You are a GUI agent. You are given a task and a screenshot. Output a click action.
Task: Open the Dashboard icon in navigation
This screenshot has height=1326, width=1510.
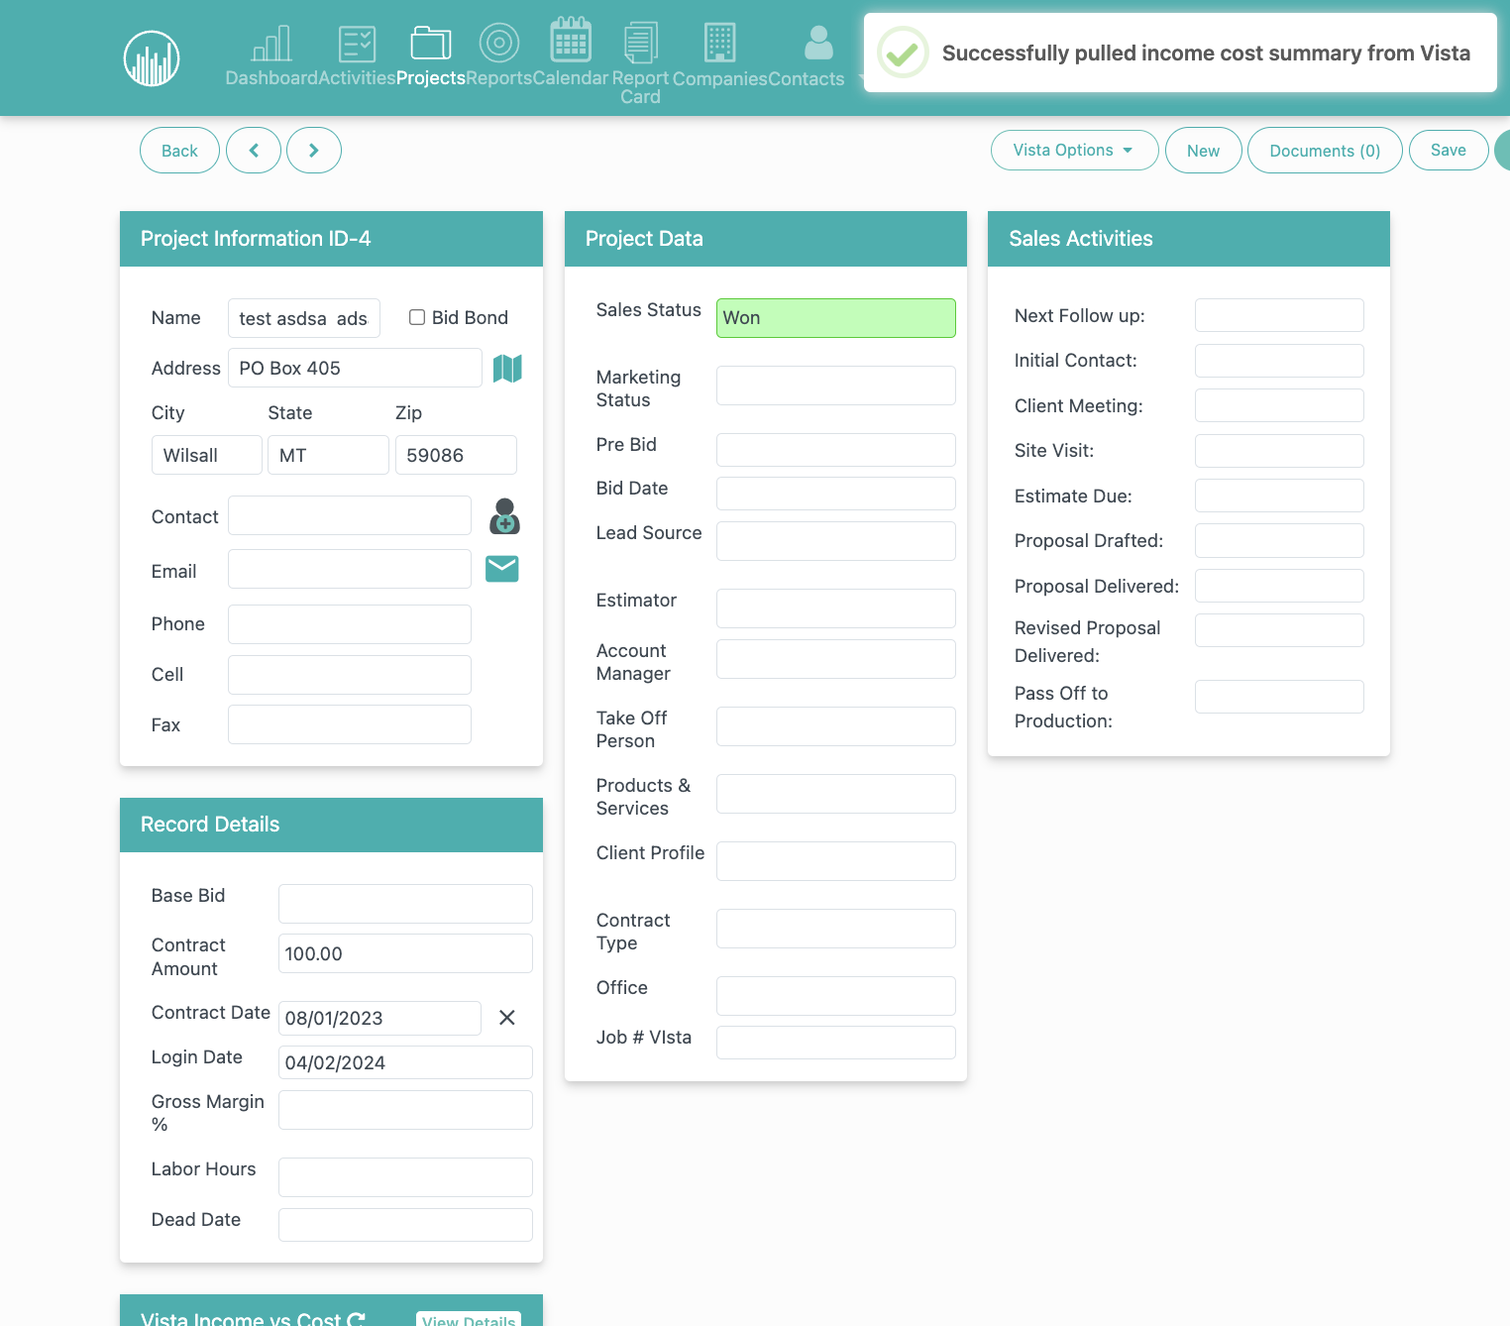pyautogui.click(x=271, y=44)
